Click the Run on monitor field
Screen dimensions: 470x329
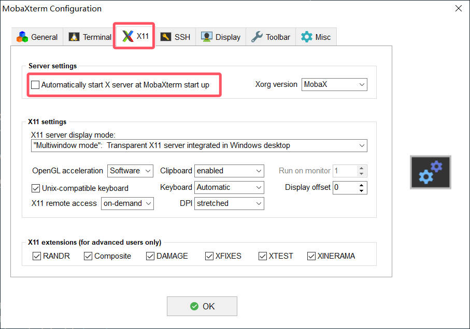(345, 171)
